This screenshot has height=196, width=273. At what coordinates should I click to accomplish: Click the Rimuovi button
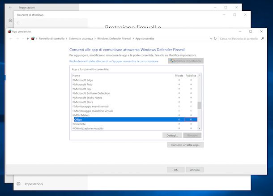(192, 136)
